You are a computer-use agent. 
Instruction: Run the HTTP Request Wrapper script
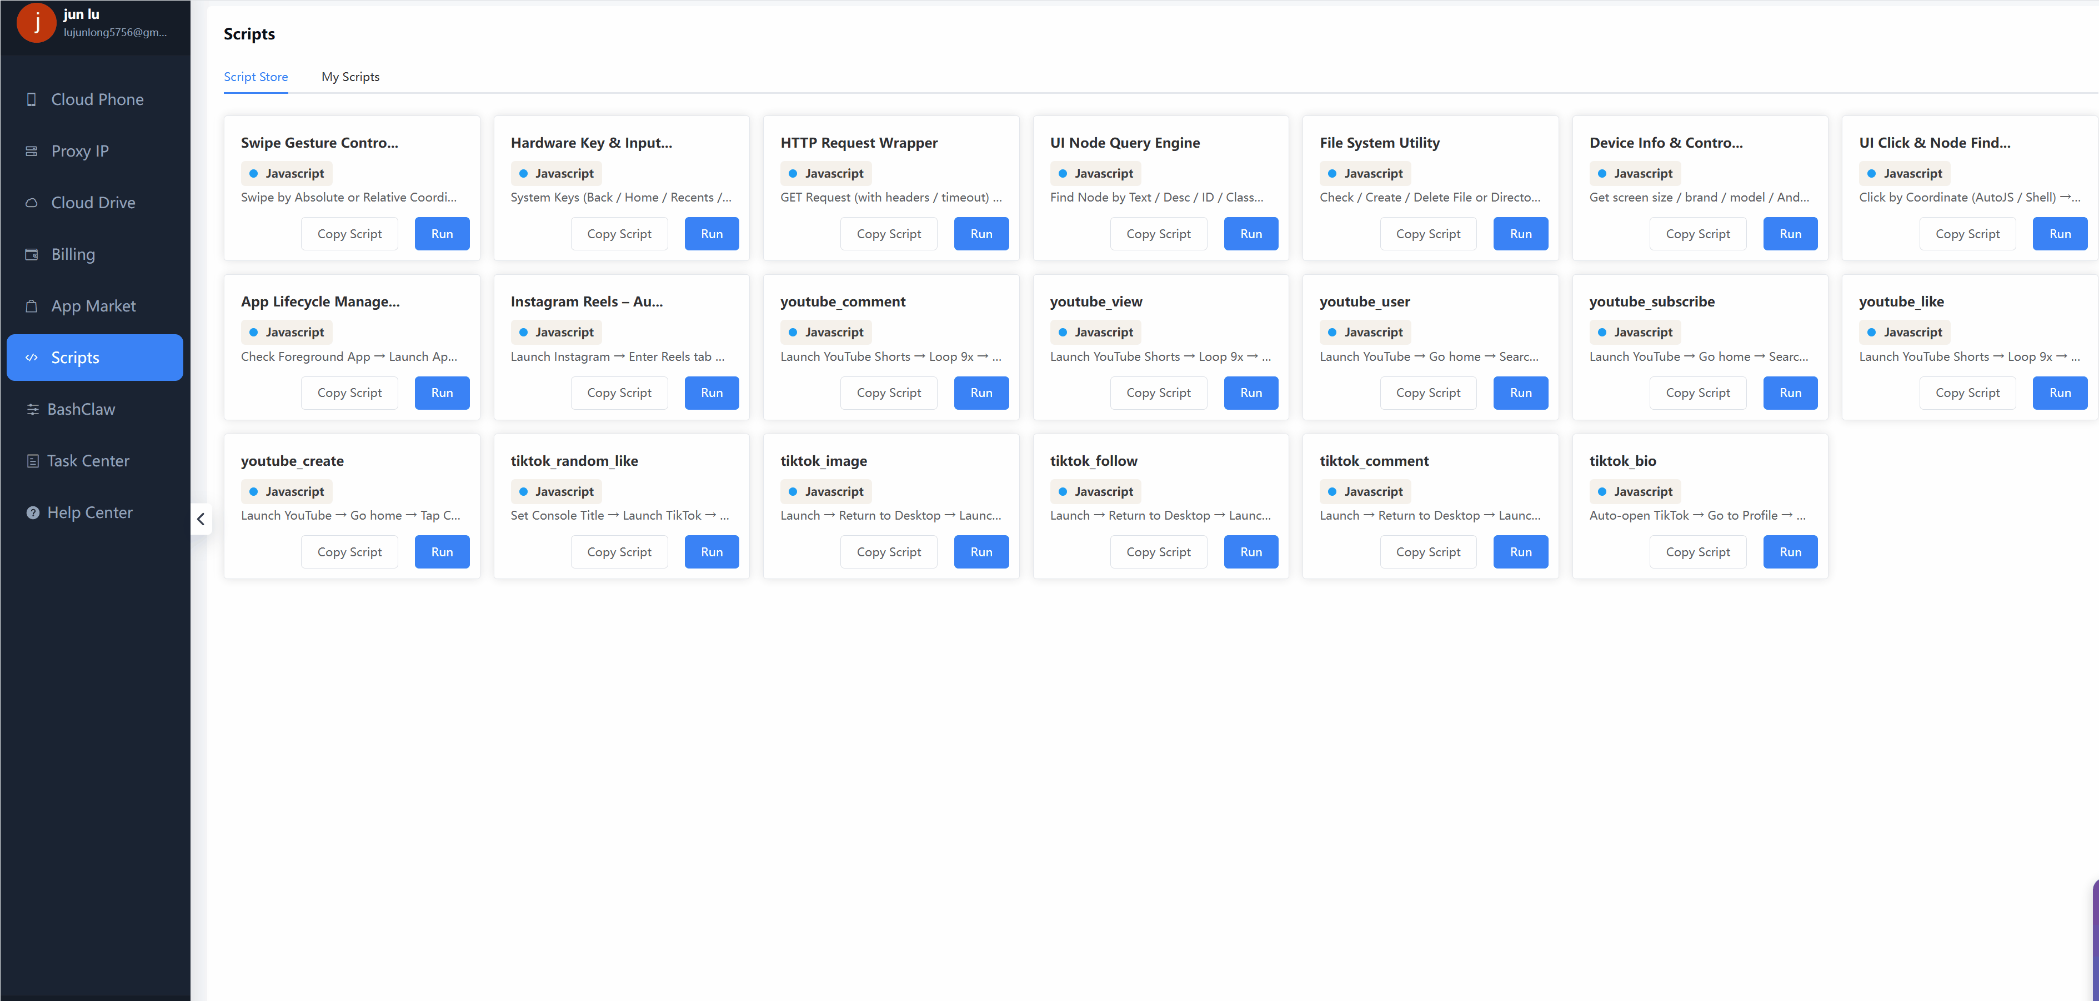(981, 234)
